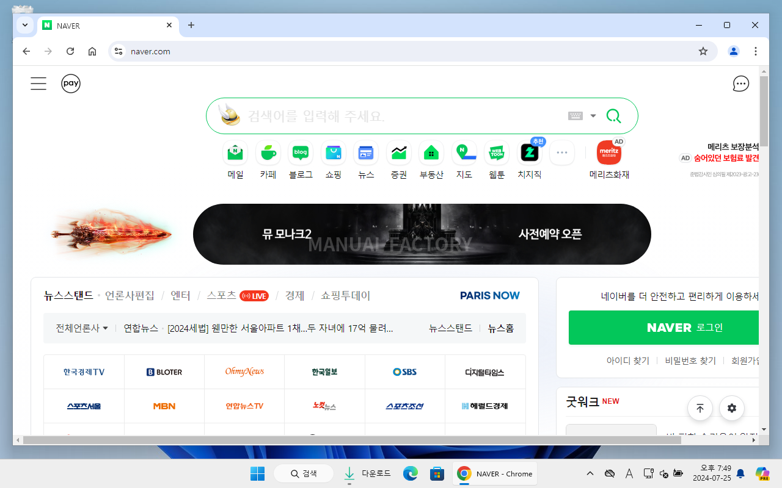Go to Chrome home page icon
This screenshot has height=488, width=782.
point(92,51)
